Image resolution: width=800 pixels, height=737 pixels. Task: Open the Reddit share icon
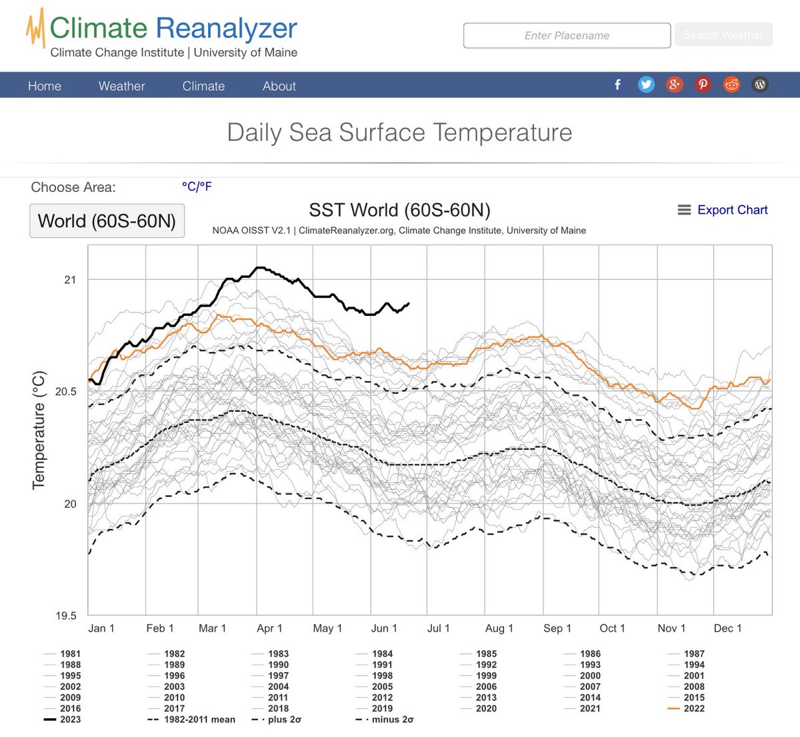(732, 85)
